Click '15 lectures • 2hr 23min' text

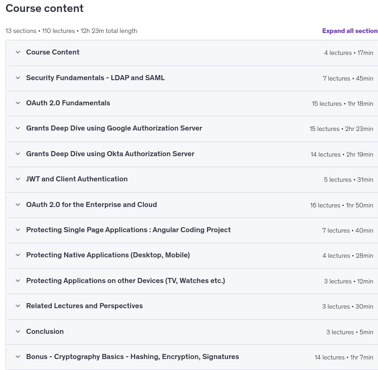[341, 129]
